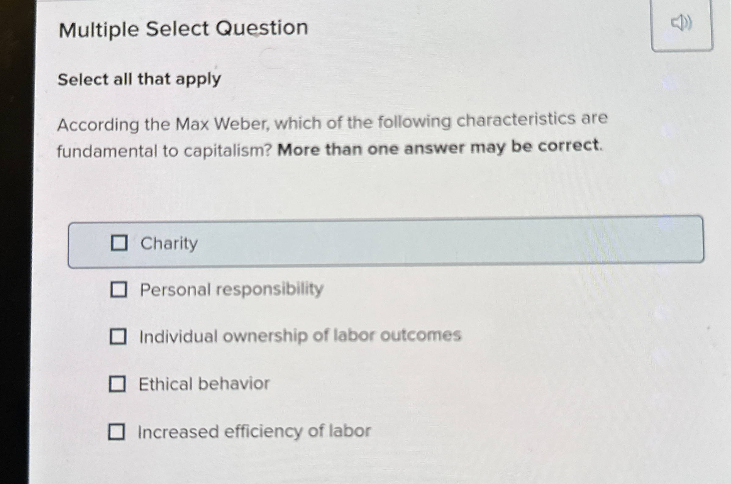Check the Charity checkbox

tap(120, 244)
